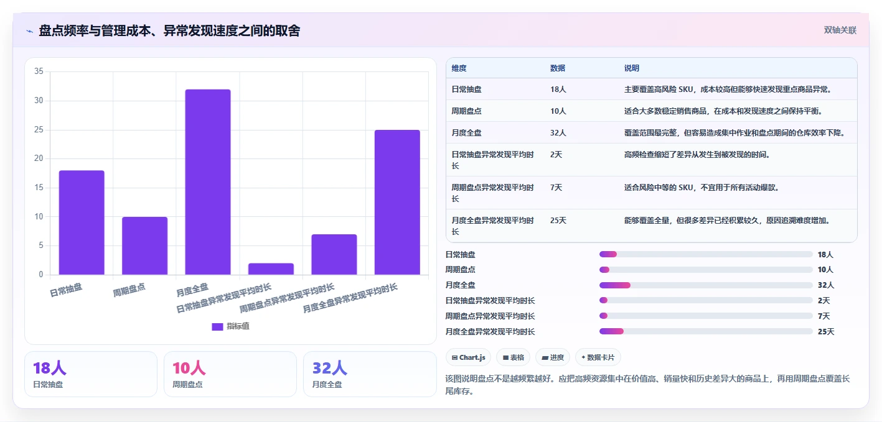Viewport: 882px width, 422px height.
Task: Select the tallest bar, 月度全盘
Action: 208,182
